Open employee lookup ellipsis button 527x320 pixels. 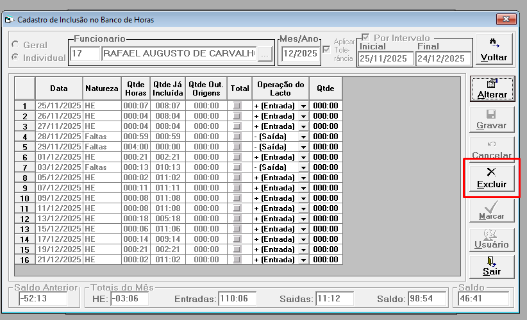coord(265,55)
